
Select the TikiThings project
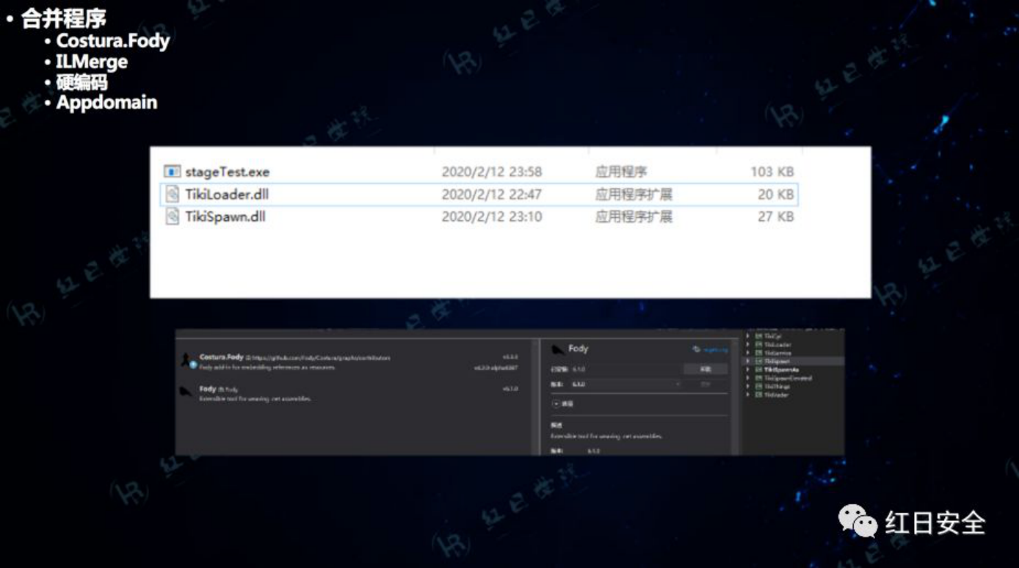pos(777,387)
